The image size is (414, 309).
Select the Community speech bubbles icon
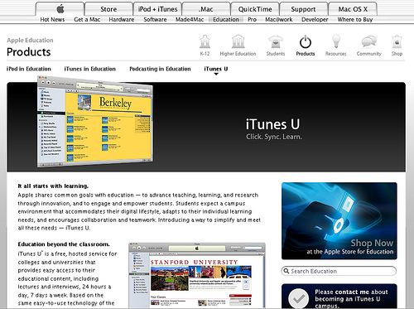(x=369, y=42)
